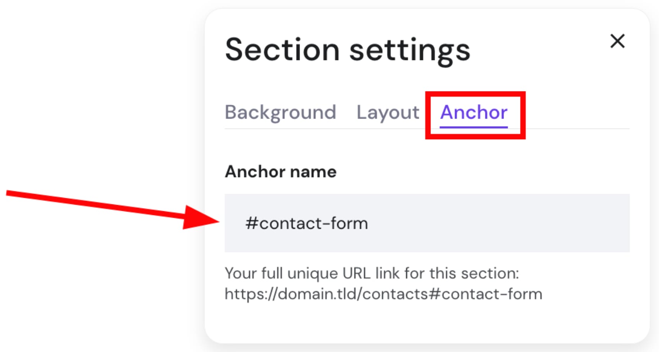The image size is (659, 352).
Task: Select the #contact-form anchor text
Action: coord(306,223)
